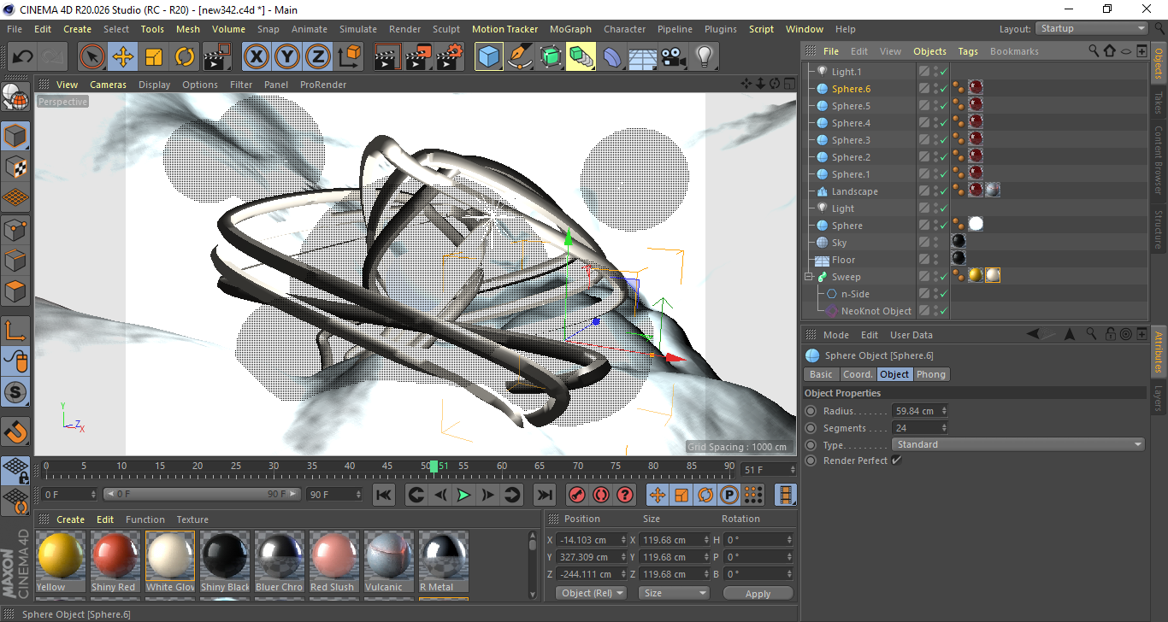The width and height of the screenshot is (1168, 622).
Task: Switch to the Phong tab
Action: 931,374
